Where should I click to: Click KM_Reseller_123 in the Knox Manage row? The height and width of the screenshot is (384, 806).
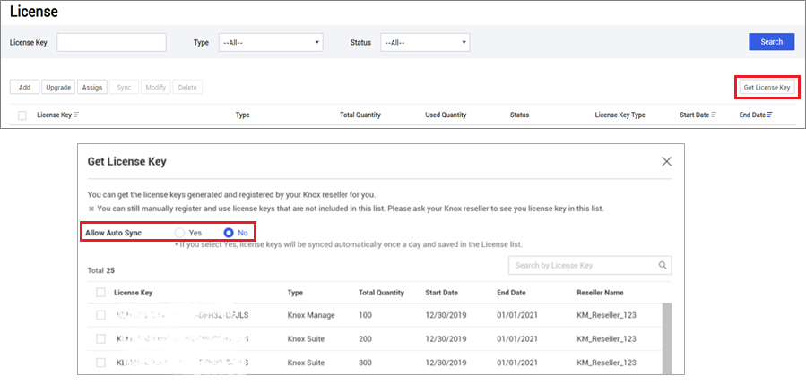[x=607, y=315]
